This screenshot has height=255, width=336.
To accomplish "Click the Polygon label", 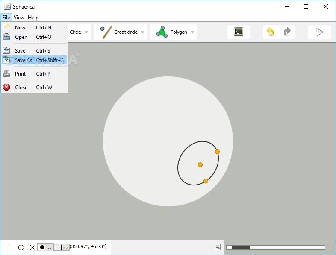I will [x=179, y=32].
